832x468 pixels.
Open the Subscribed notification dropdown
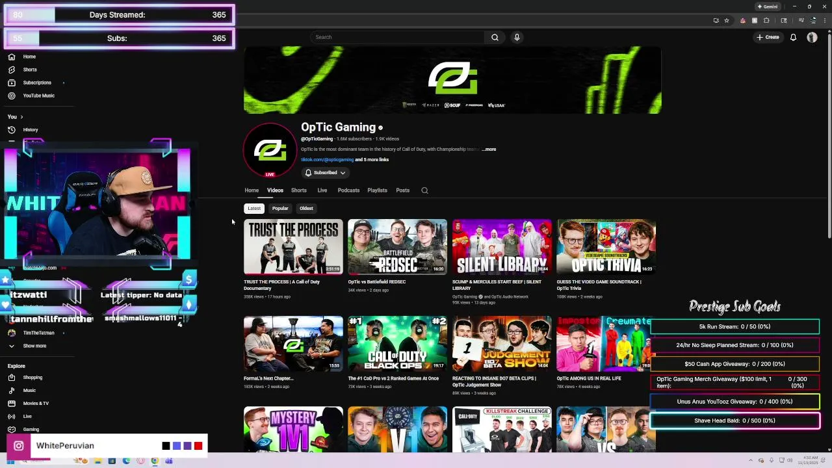(325, 173)
